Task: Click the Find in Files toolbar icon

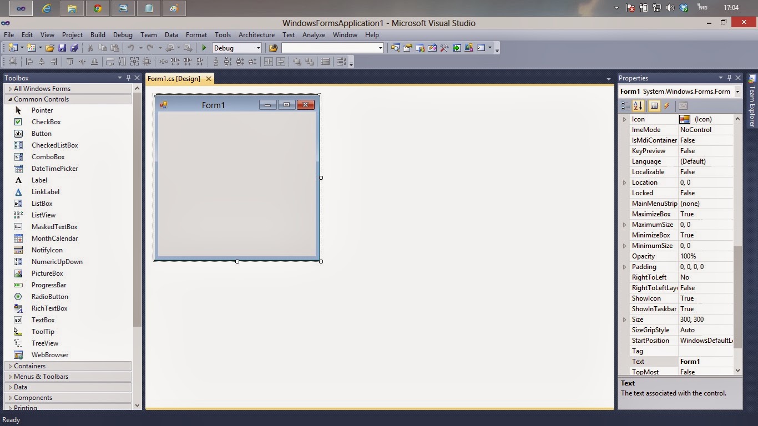Action: tap(273, 48)
